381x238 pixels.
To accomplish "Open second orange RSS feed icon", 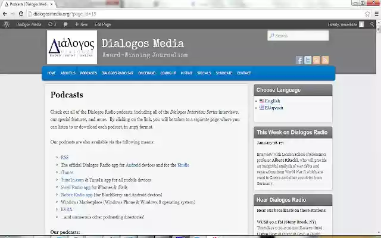I will 325,60.
